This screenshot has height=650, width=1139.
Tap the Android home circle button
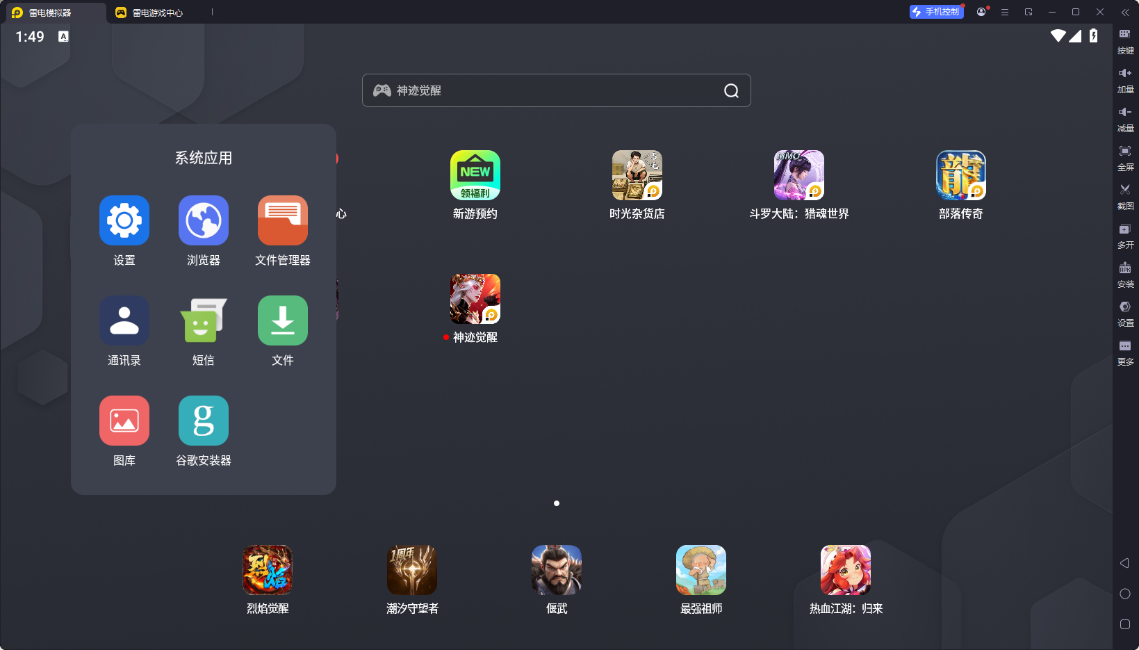(1125, 594)
